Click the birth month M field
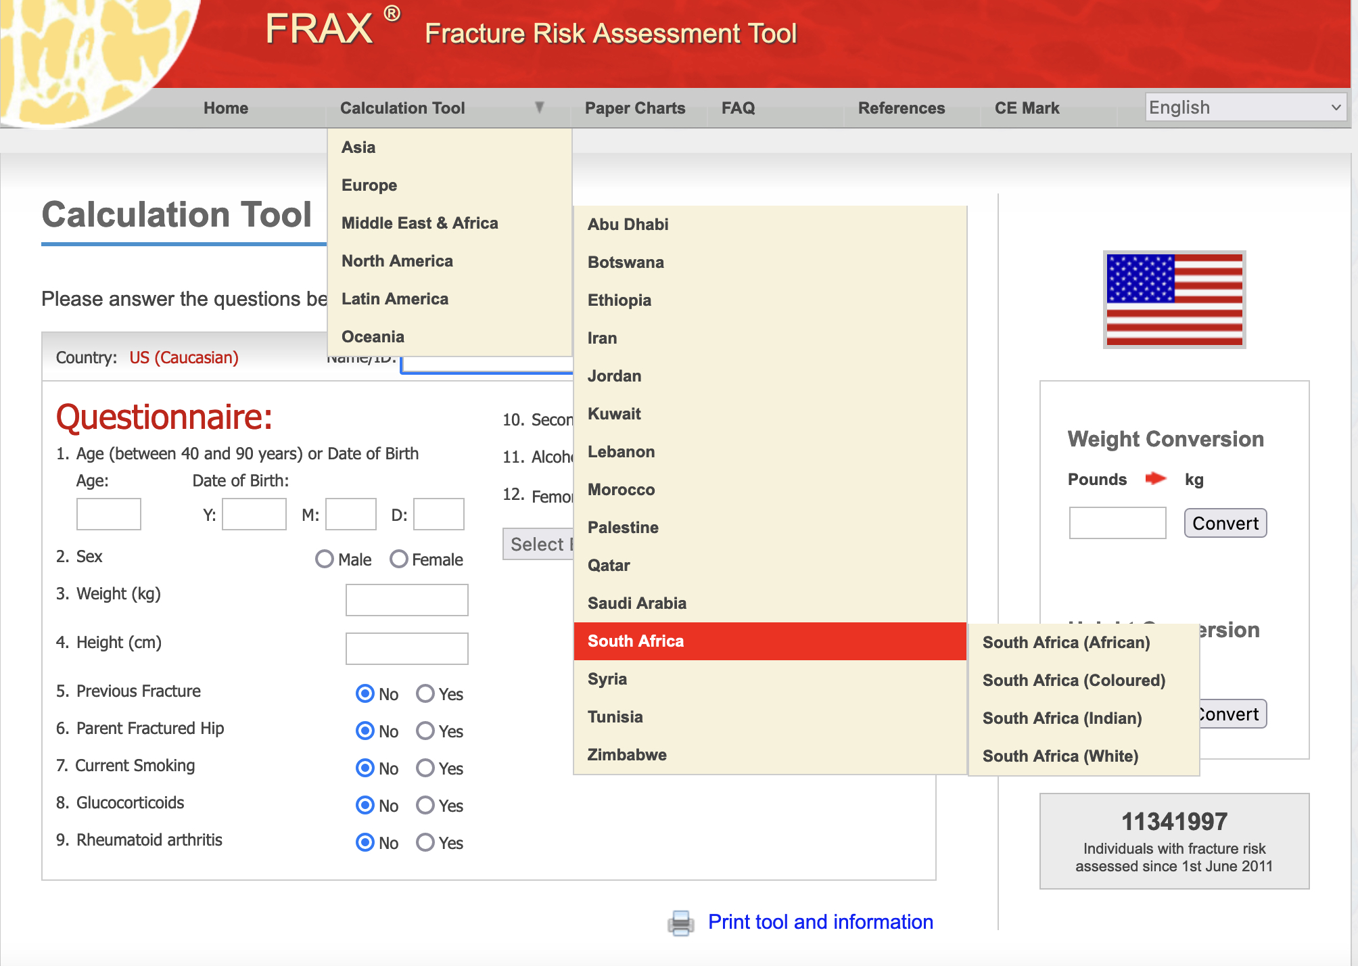Image resolution: width=1358 pixels, height=966 pixels. point(351,514)
